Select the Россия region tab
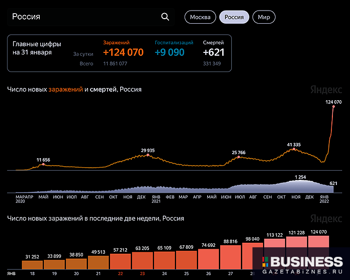The image size is (350, 280). coord(234,17)
